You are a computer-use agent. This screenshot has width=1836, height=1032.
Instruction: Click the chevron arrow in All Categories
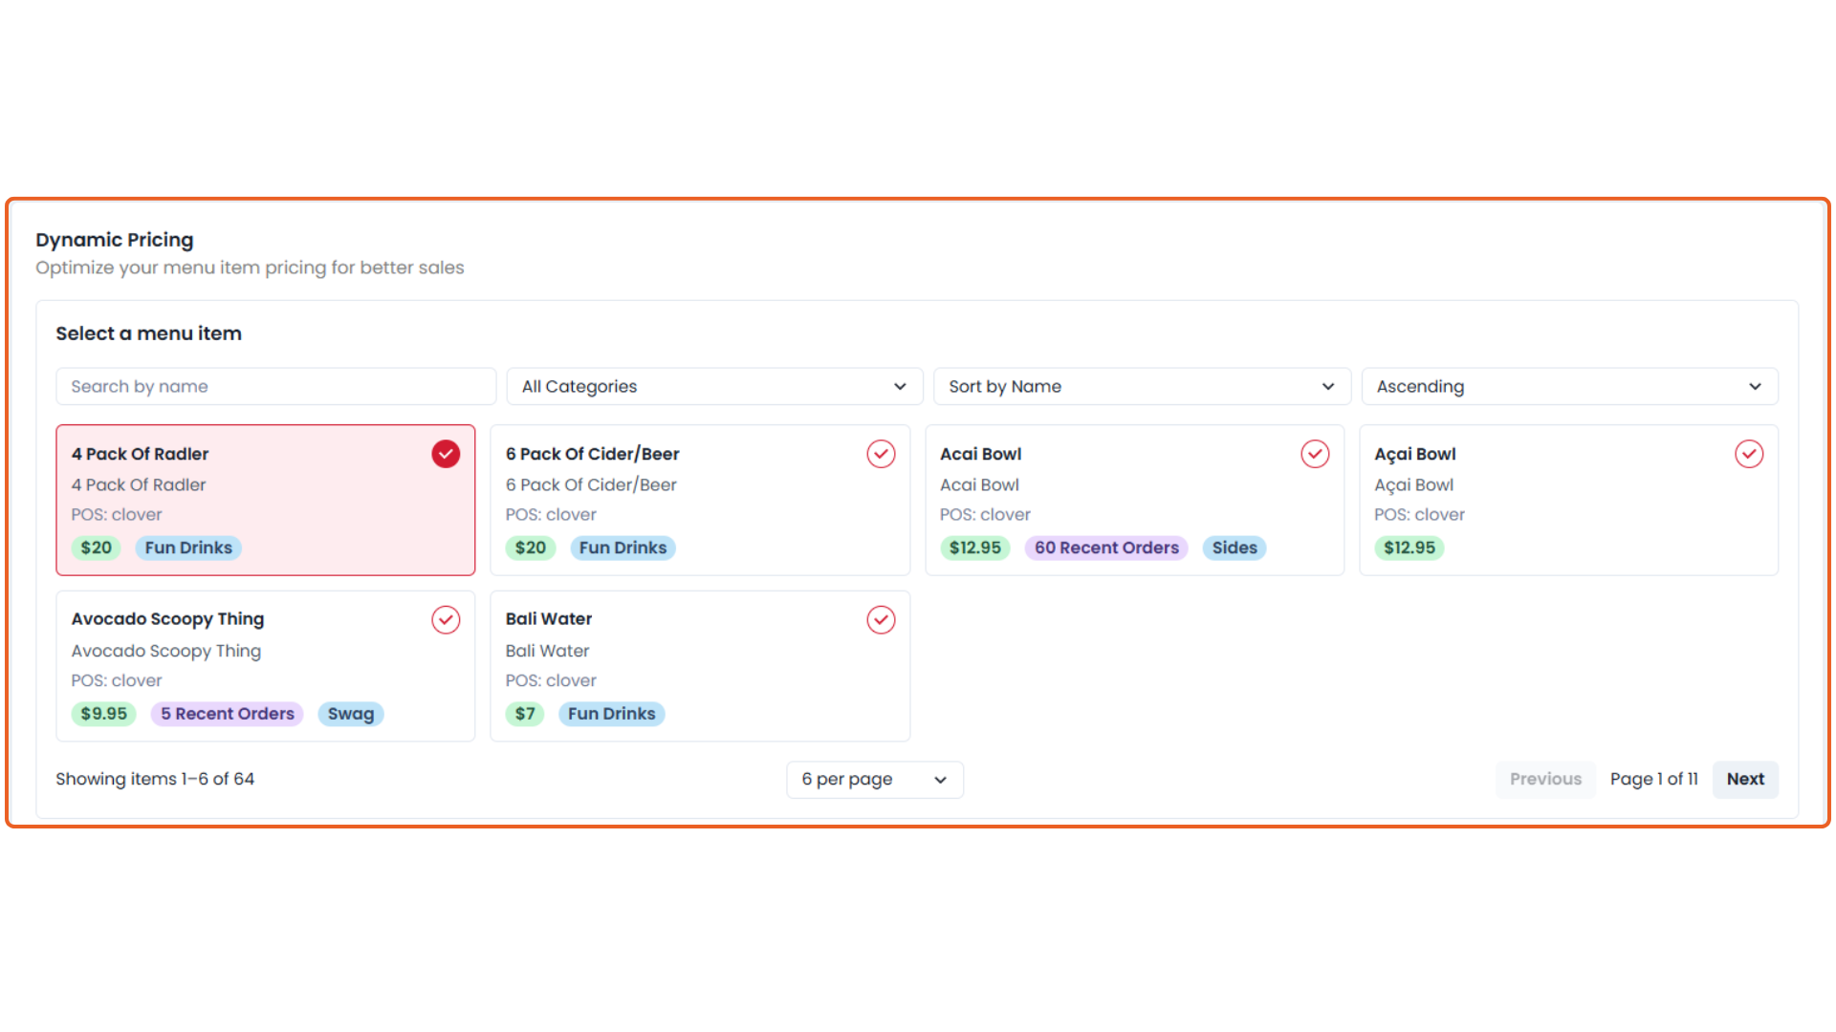(899, 386)
